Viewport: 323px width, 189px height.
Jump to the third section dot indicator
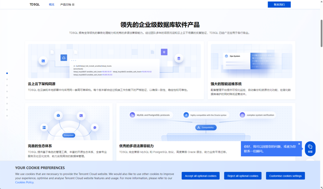point(7,85)
